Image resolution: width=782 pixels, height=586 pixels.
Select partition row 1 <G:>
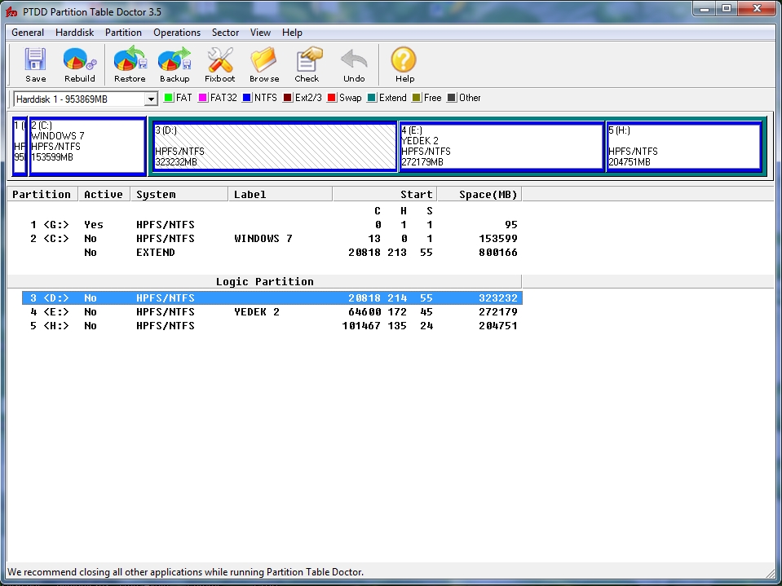pyautogui.click(x=272, y=225)
